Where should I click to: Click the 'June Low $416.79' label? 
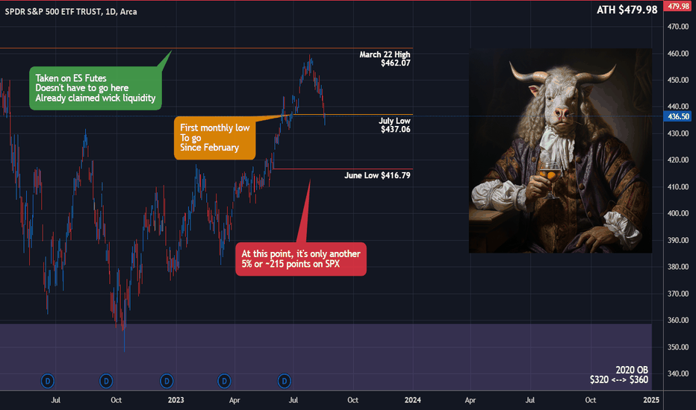[377, 175]
